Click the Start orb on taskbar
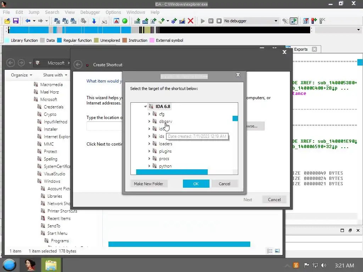The width and height of the screenshot is (363, 272). (9, 265)
